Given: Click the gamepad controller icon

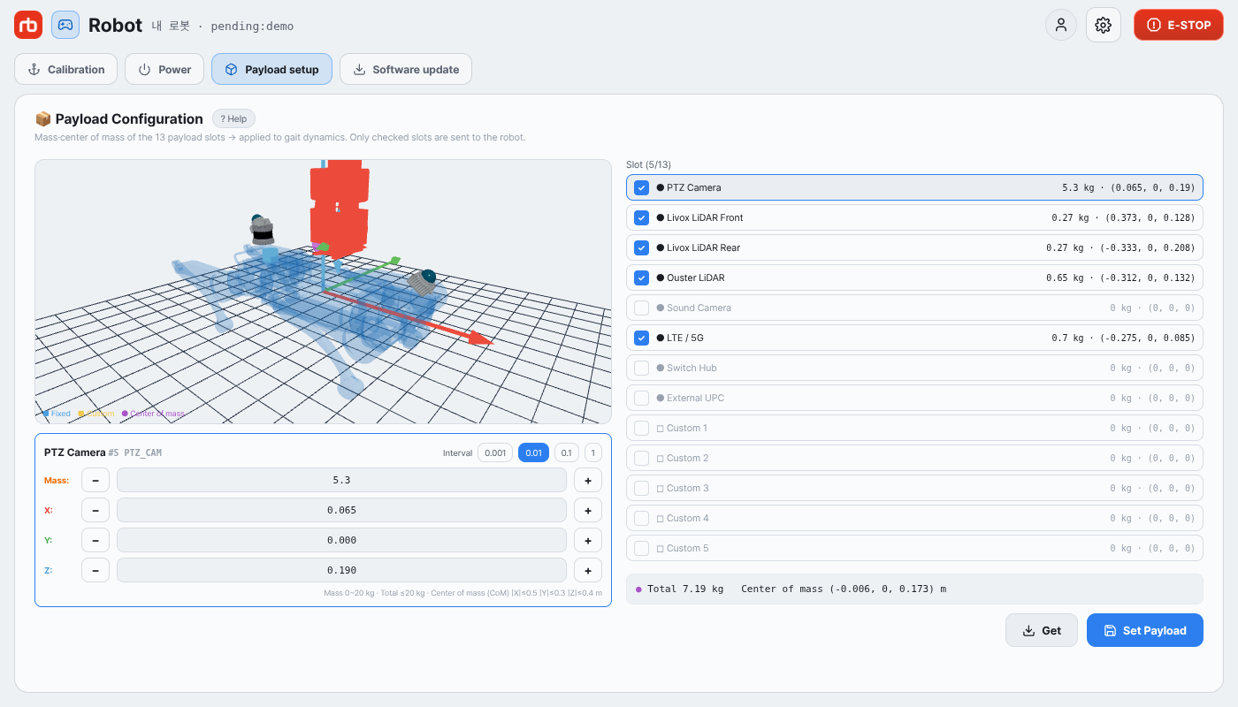Looking at the screenshot, I should (x=65, y=25).
